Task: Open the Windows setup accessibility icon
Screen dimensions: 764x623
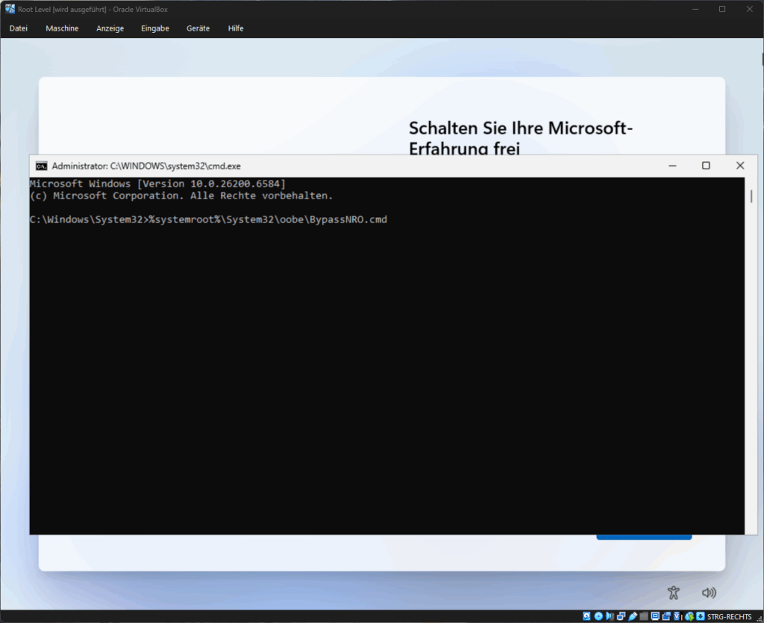Action: pos(674,592)
